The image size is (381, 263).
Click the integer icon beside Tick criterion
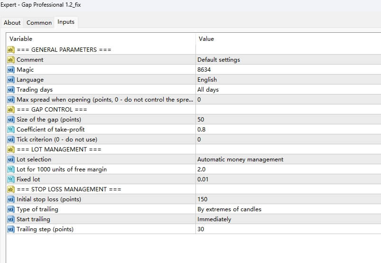click(x=11, y=140)
